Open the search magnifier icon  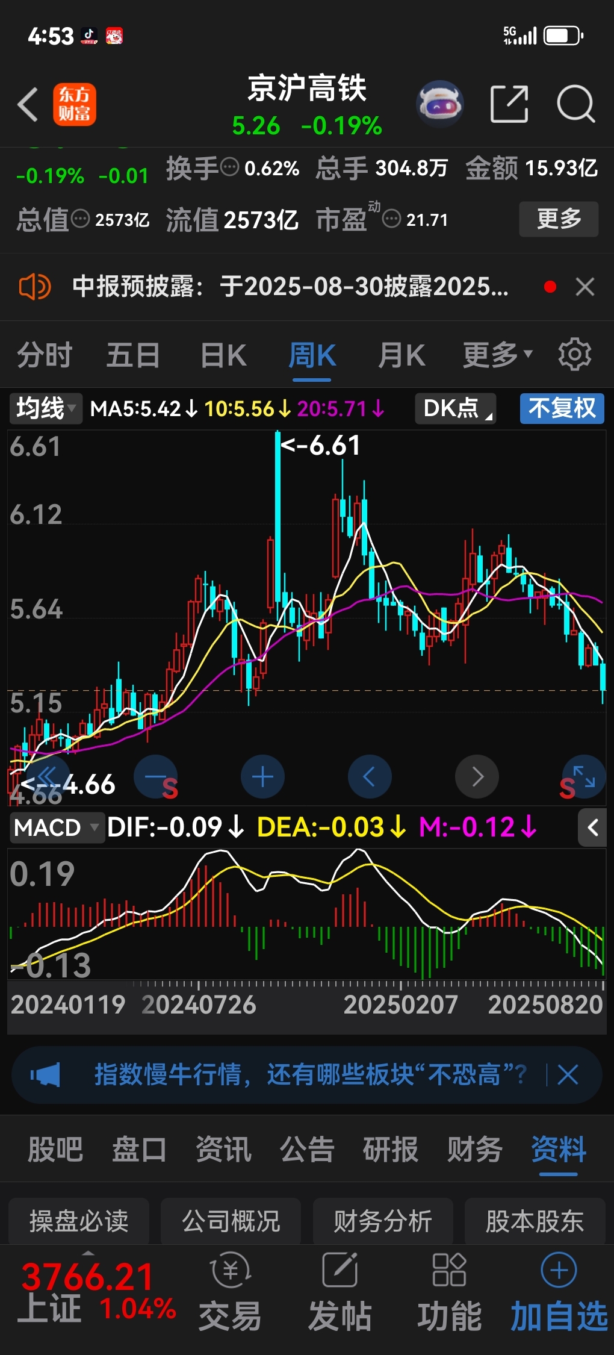coord(576,104)
